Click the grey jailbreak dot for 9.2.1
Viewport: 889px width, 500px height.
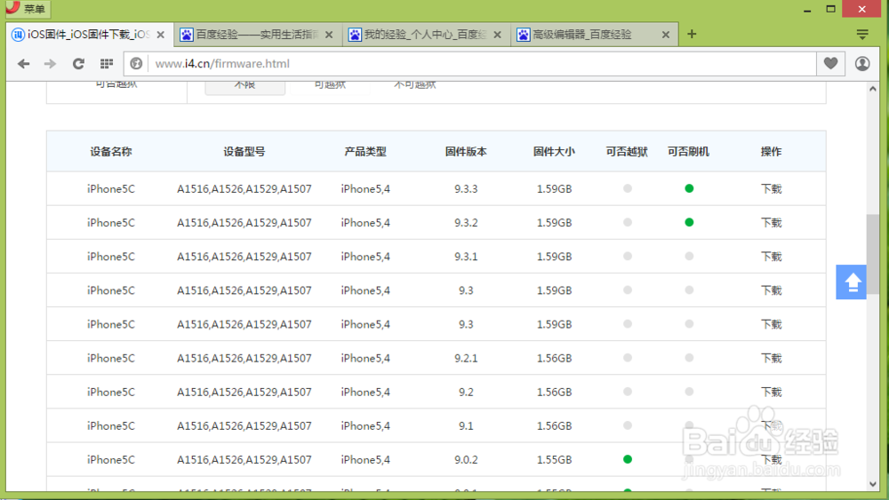coord(627,358)
